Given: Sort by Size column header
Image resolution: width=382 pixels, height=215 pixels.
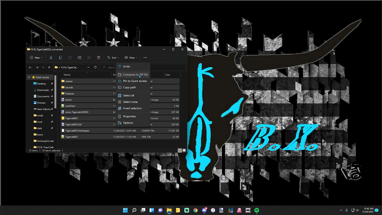Looking at the screenshot, I should click(x=168, y=75).
